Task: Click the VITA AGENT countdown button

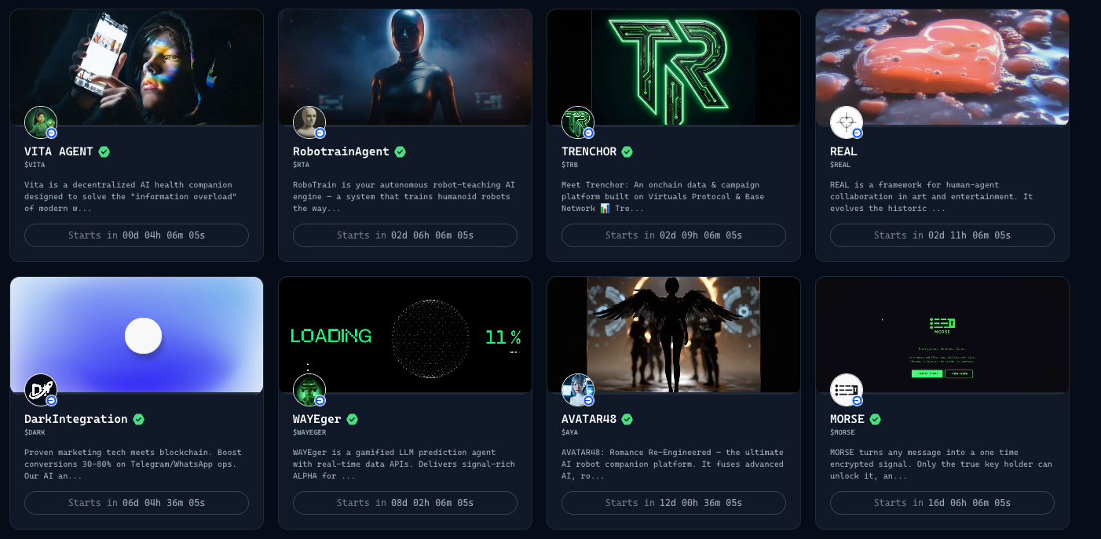Action: (137, 235)
